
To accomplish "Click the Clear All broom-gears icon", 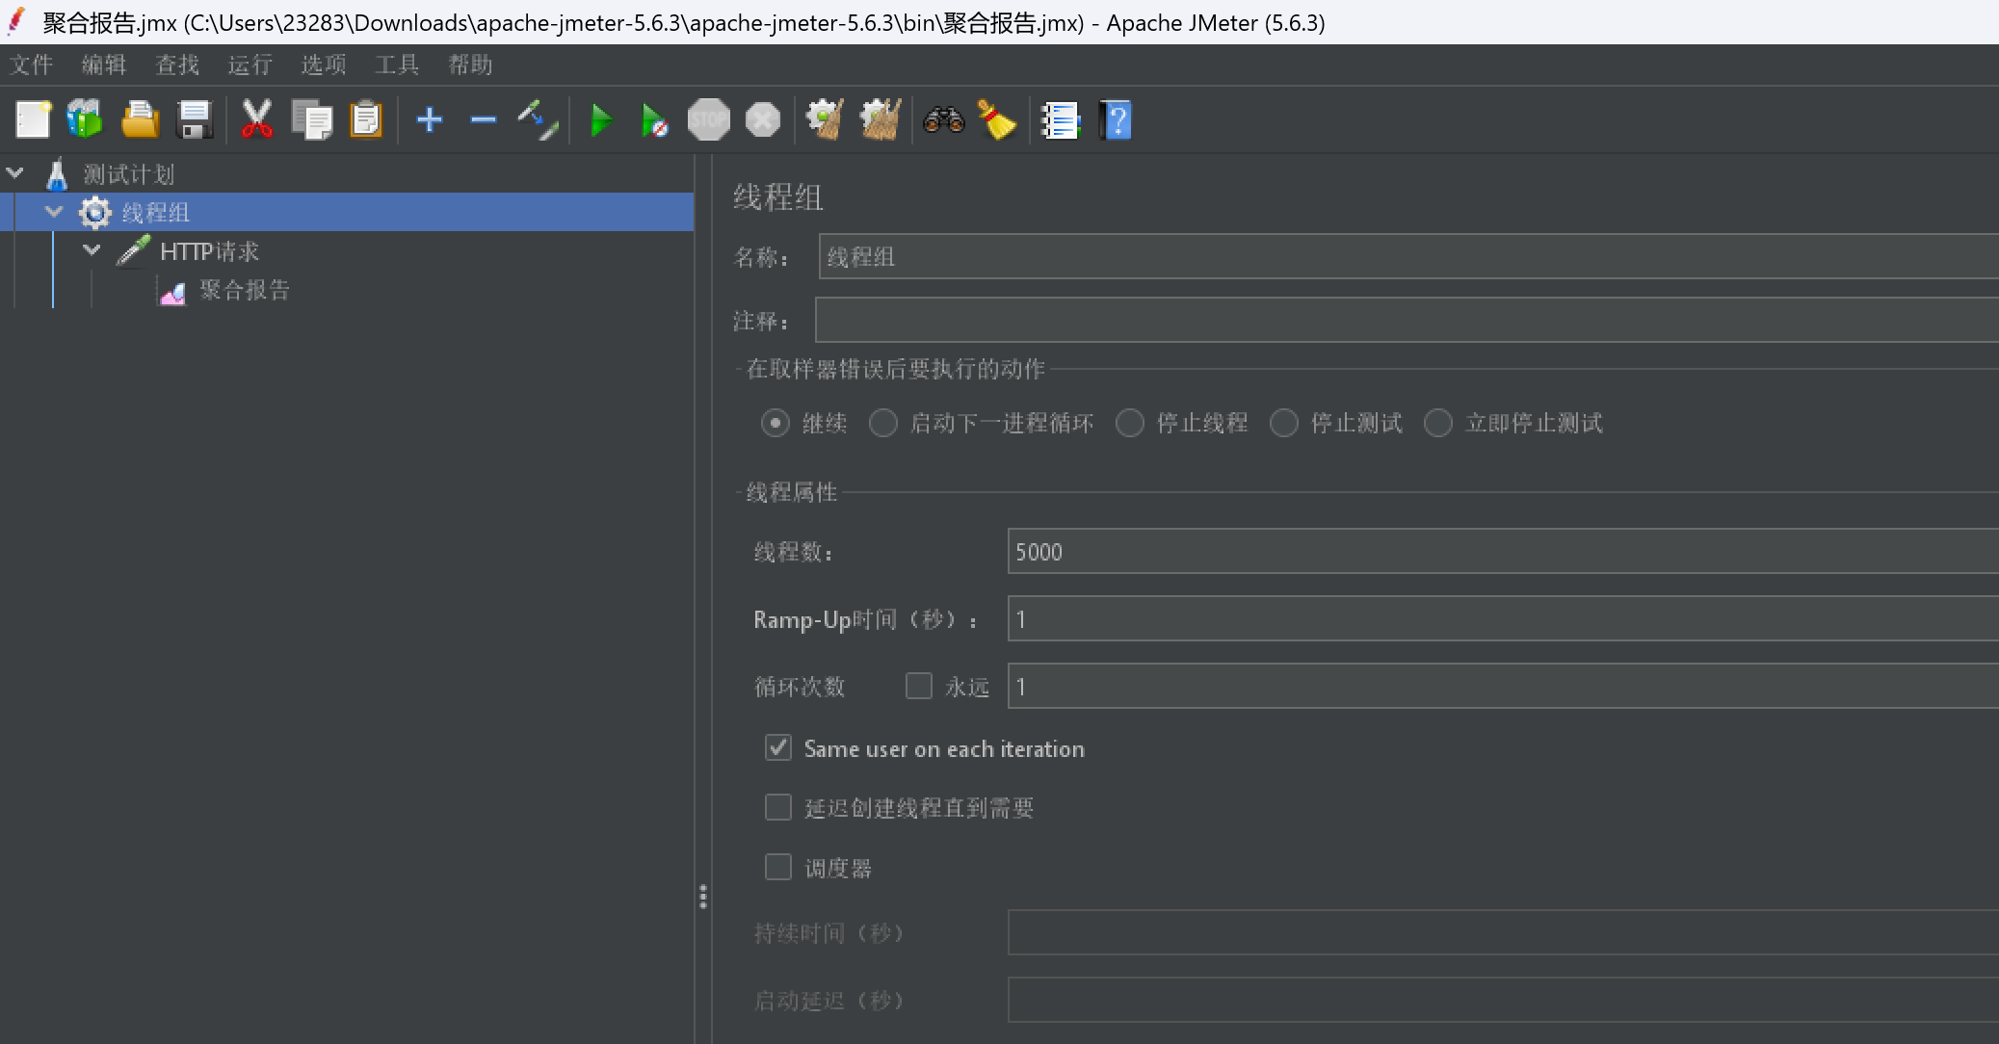I will click(880, 120).
